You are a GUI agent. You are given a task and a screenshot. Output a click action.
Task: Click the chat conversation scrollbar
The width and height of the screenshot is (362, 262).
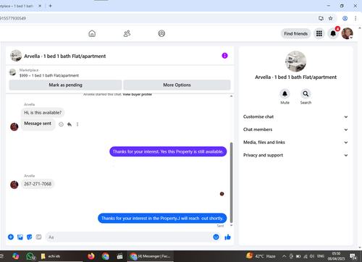[x=232, y=182]
